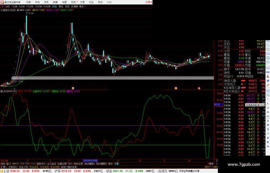
Task: Expand 更多 period options
Action: 82,6
